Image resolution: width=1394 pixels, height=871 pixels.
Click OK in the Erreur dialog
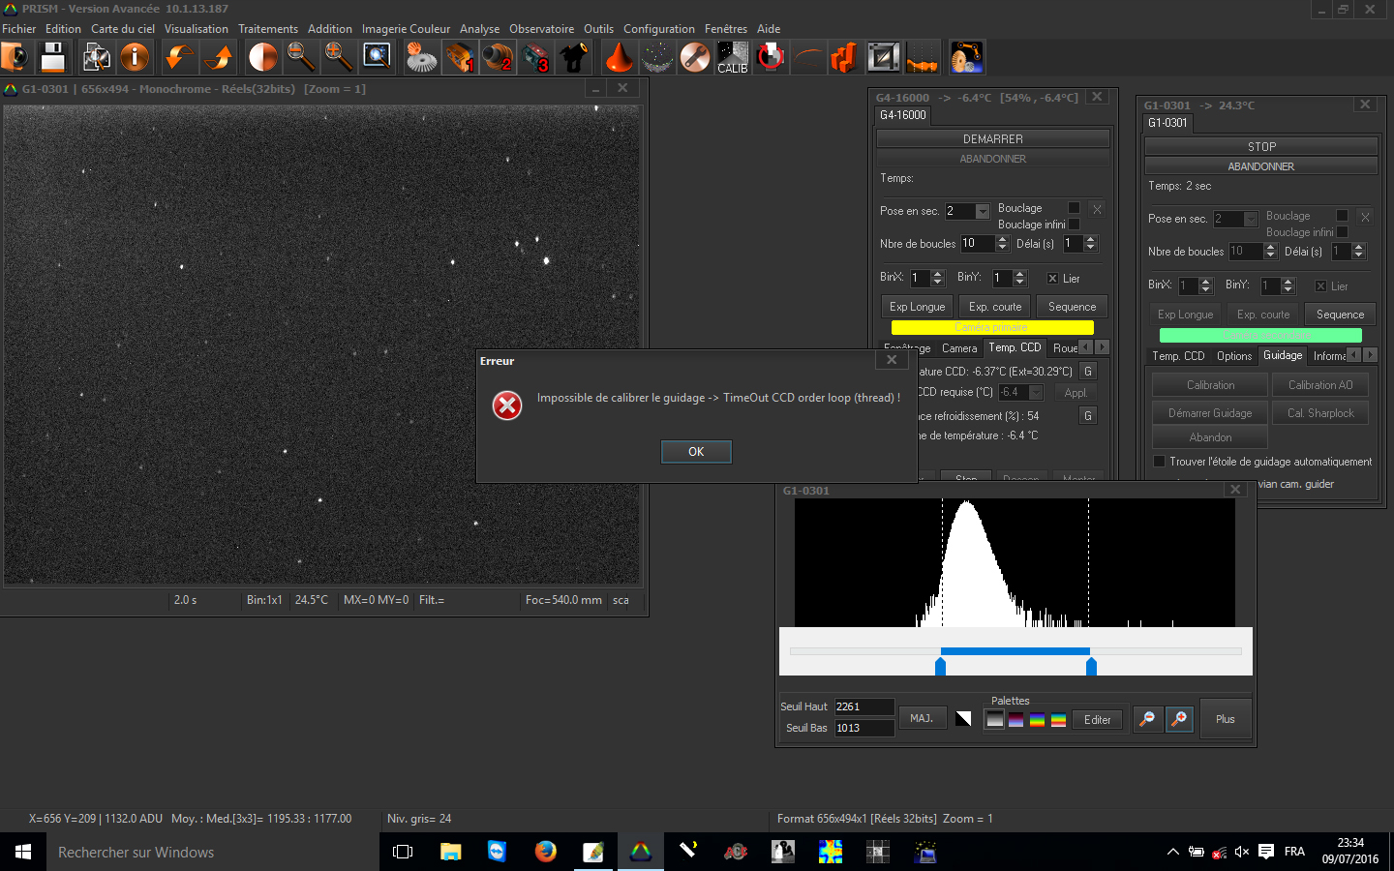696,452
